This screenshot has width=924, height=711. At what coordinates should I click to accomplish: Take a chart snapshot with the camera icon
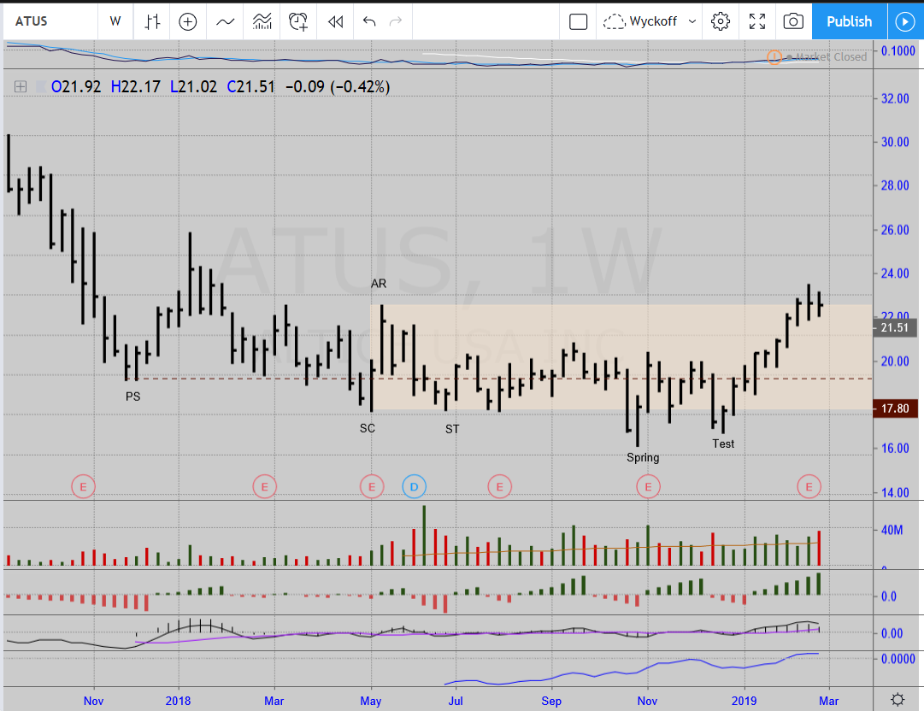pos(793,21)
